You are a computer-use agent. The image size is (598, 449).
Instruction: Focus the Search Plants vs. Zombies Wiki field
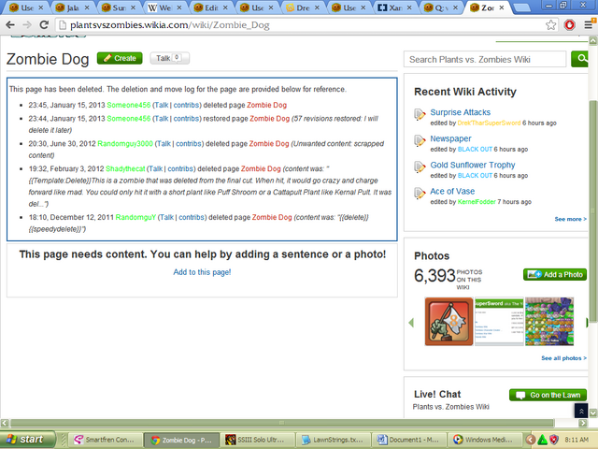485,59
